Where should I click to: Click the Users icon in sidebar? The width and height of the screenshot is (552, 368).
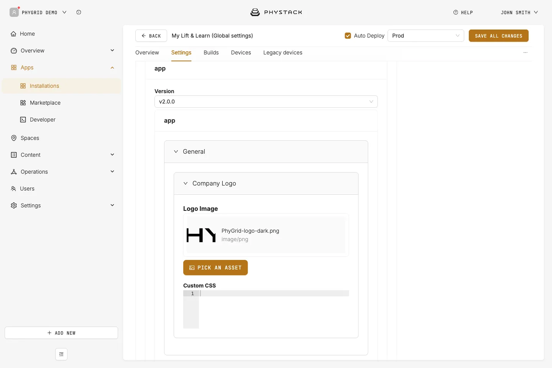pyautogui.click(x=13, y=189)
